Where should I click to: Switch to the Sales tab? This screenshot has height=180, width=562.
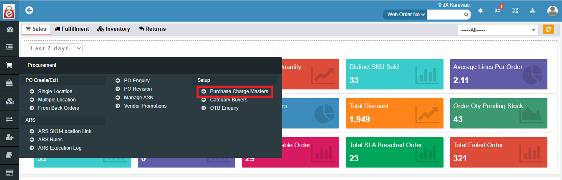point(36,29)
